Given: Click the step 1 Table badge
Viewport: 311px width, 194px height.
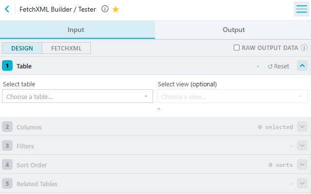Looking at the screenshot, I should click(x=7, y=66).
